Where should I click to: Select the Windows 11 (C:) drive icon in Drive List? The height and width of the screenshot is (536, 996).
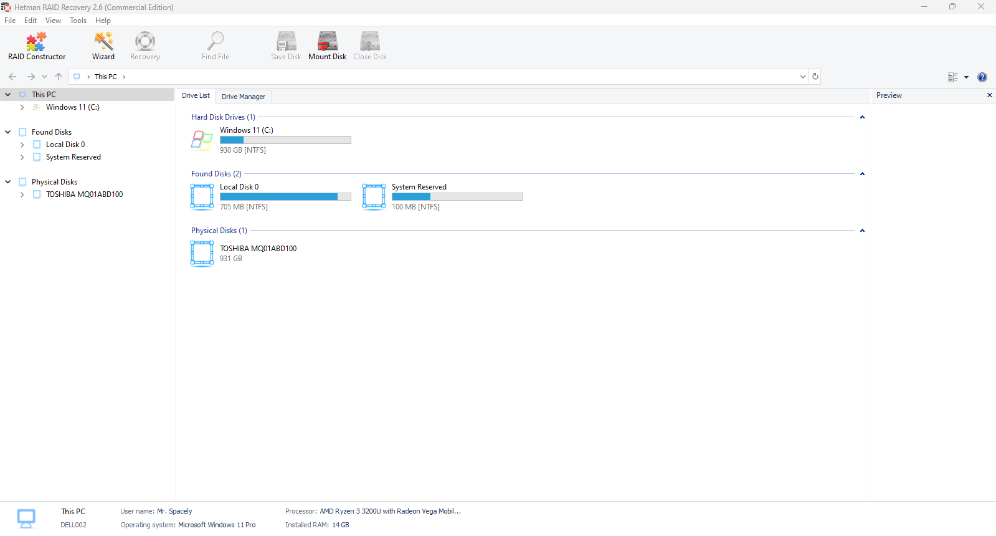pos(202,140)
